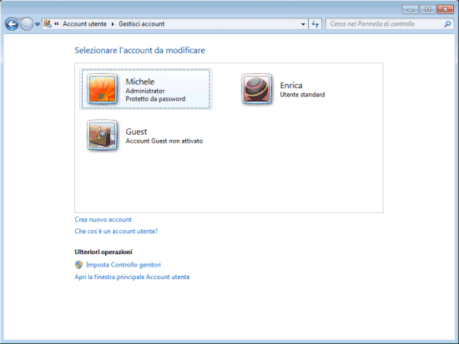Image resolution: width=459 pixels, height=344 pixels.
Task: Open the Guest account suitcase icon
Action: [102, 135]
